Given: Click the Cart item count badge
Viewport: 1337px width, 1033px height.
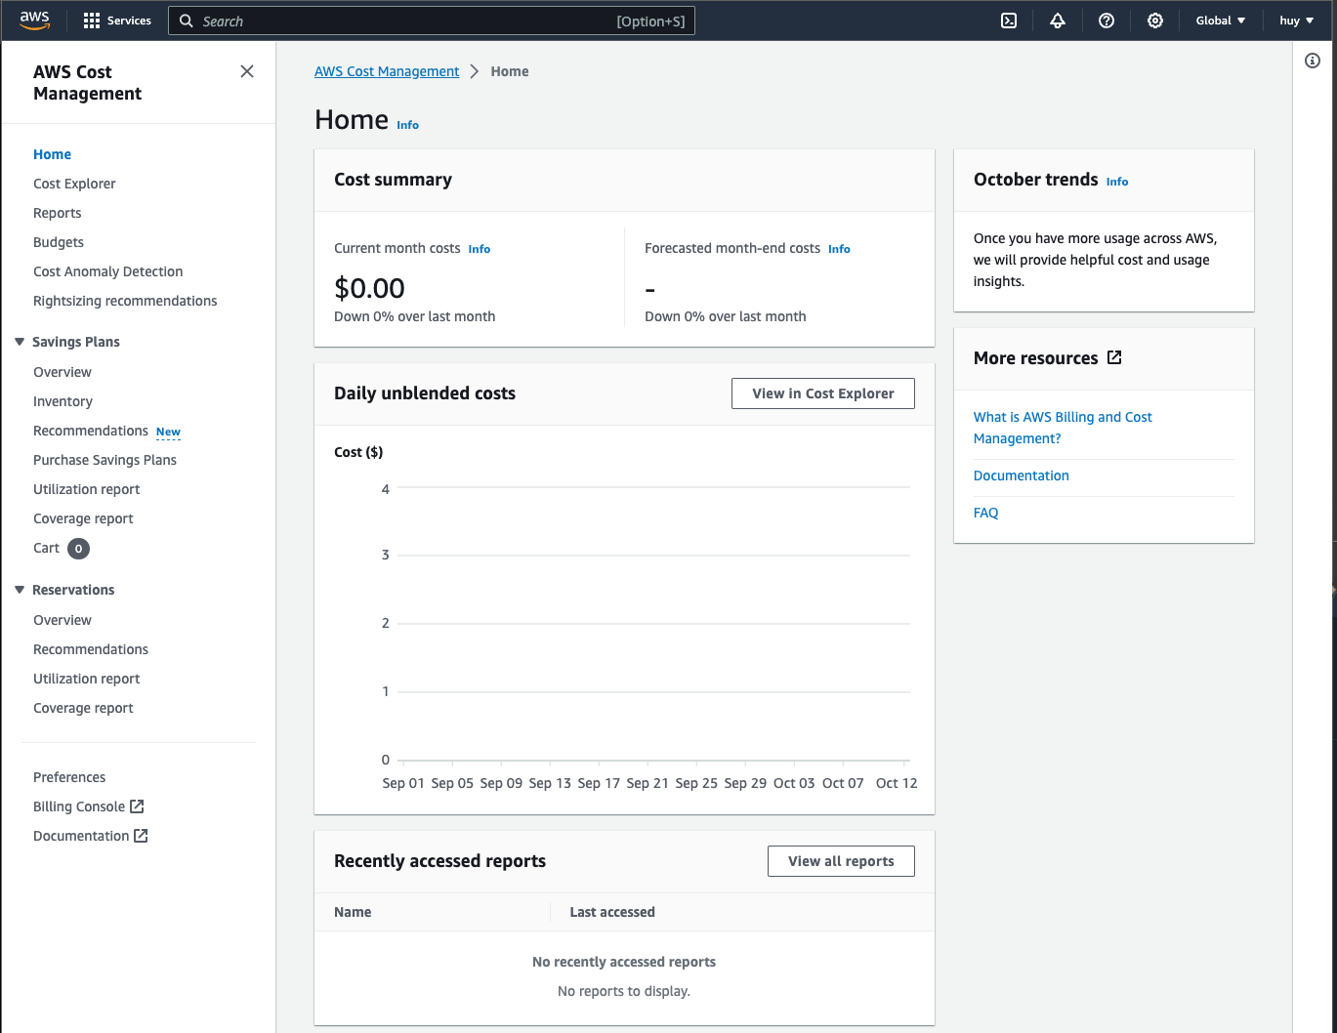Looking at the screenshot, I should pos(78,549).
